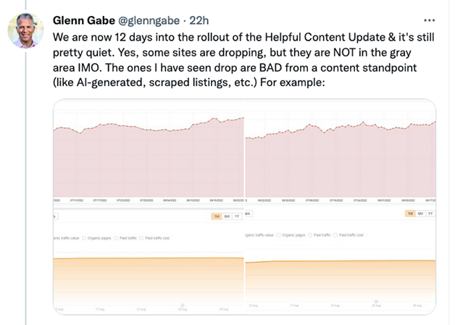Click Glenn Gabe's profile avatar photo
The width and height of the screenshot is (471, 325).
(x=25, y=30)
